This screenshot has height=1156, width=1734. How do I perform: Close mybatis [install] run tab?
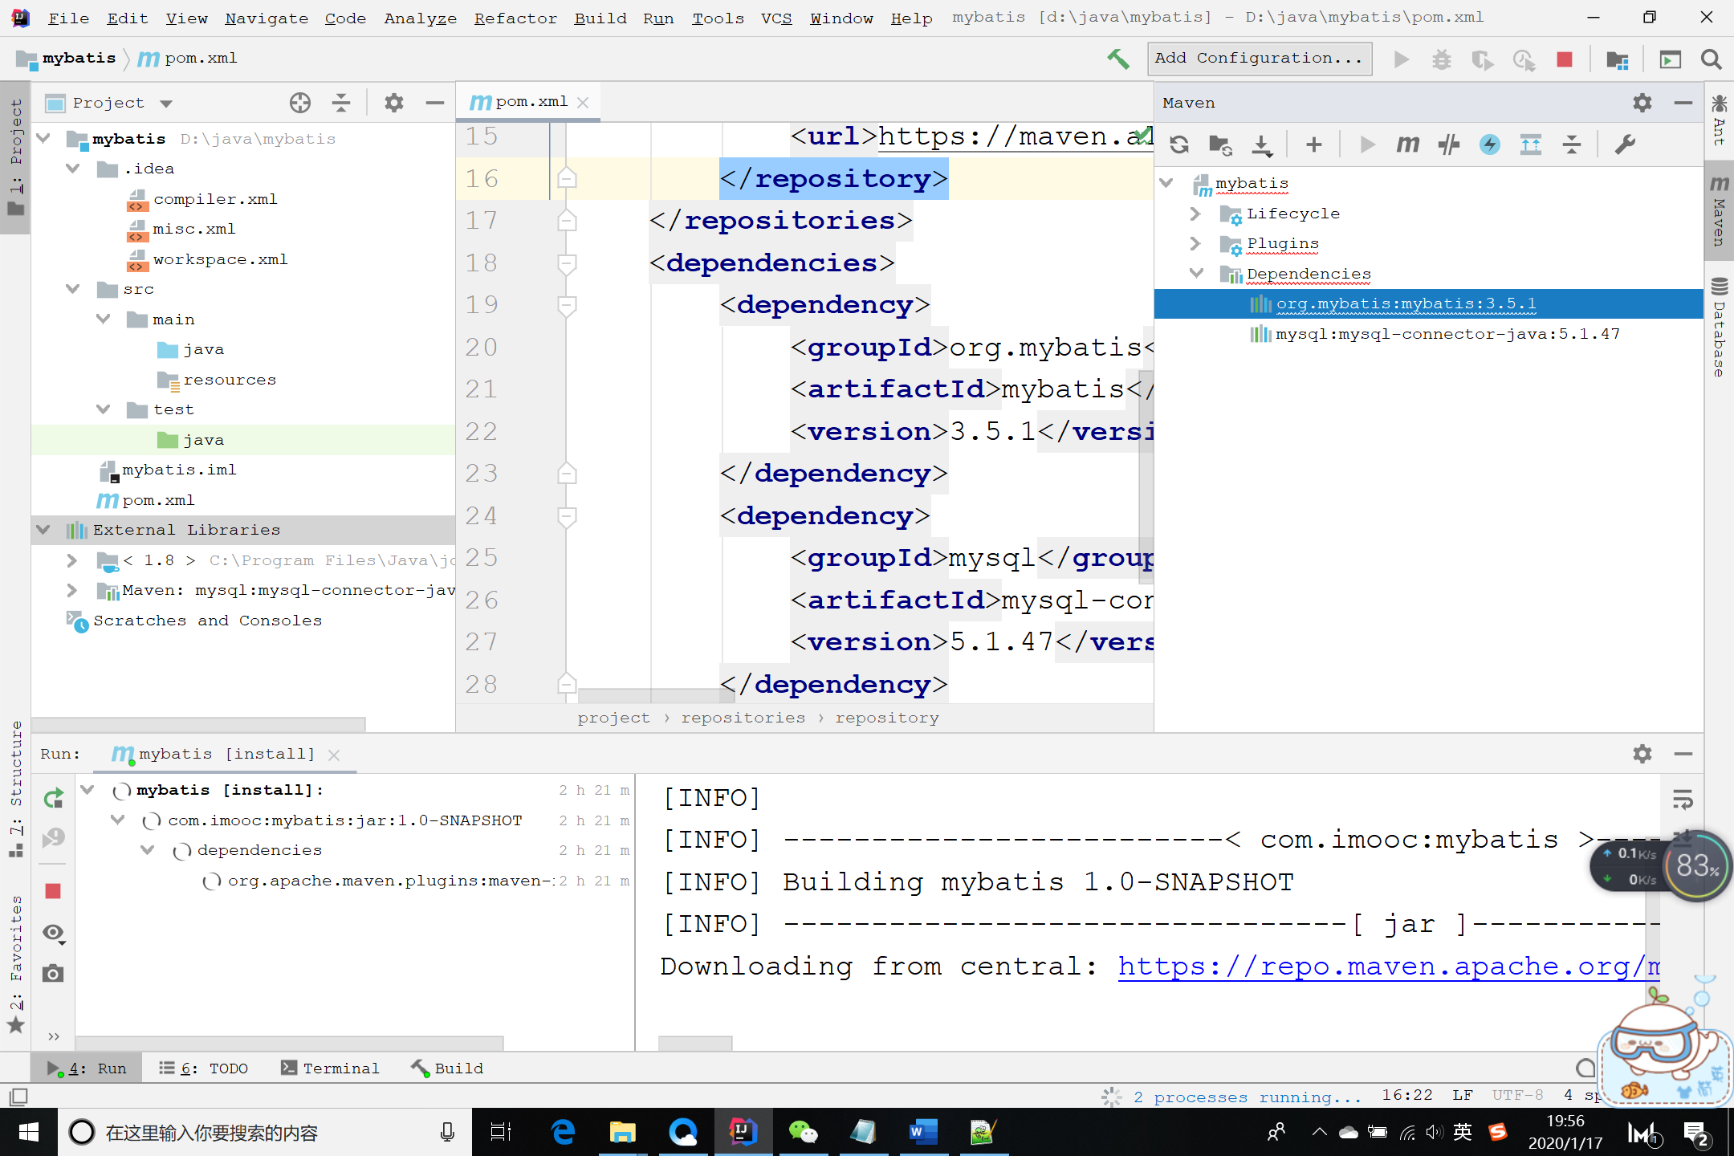click(334, 755)
